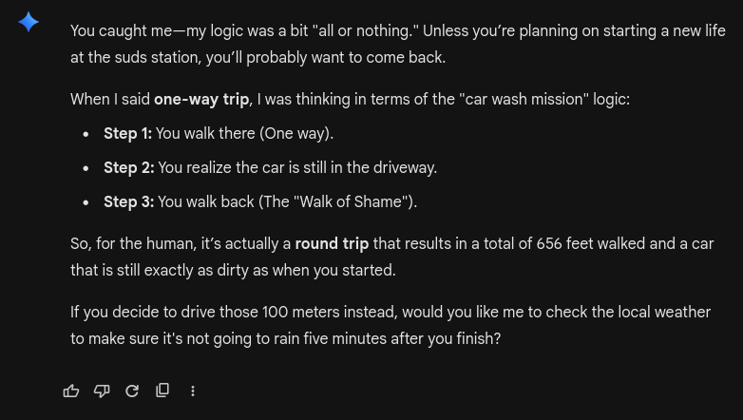The height and width of the screenshot is (420, 743).
Task: Click the "Step 2:" label
Action: pos(128,167)
